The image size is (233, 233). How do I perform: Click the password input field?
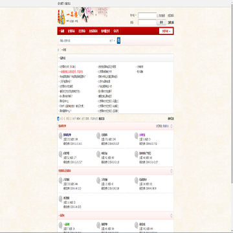tap(148, 22)
